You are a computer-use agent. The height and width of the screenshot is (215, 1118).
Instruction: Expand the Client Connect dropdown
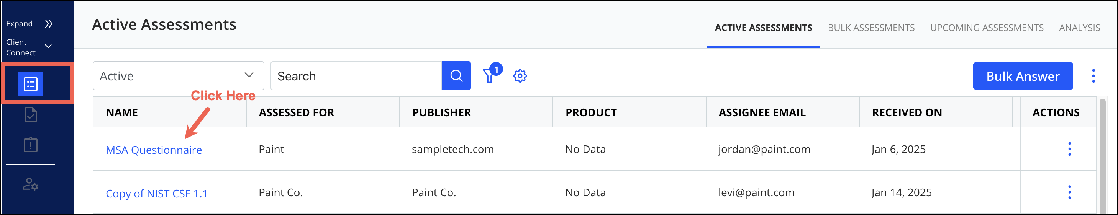coord(48,46)
